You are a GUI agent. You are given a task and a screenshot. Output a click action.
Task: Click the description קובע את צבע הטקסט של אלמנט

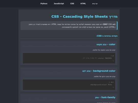coord(104,50)
